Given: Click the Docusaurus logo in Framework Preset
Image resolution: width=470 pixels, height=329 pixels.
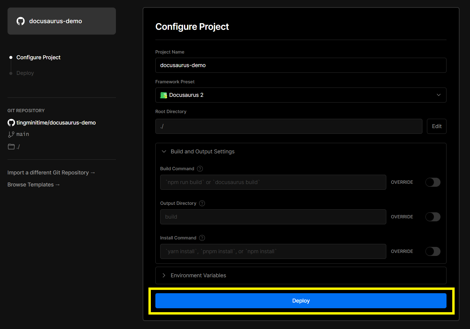Looking at the screenshot, I should (x=163, y=95).
